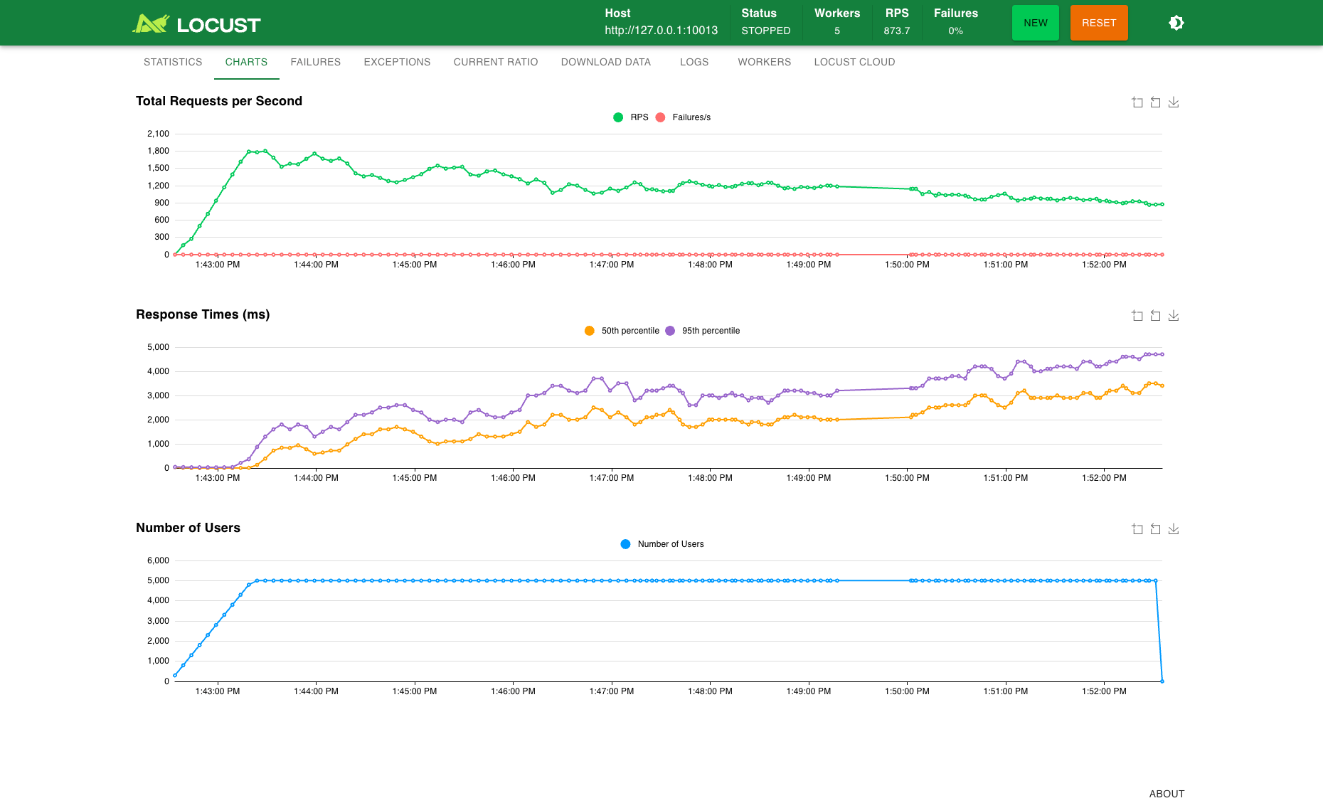This screenshot has height=808, width=1323.
Task: Open the Exceptions tab
Action: coord(397,62)
